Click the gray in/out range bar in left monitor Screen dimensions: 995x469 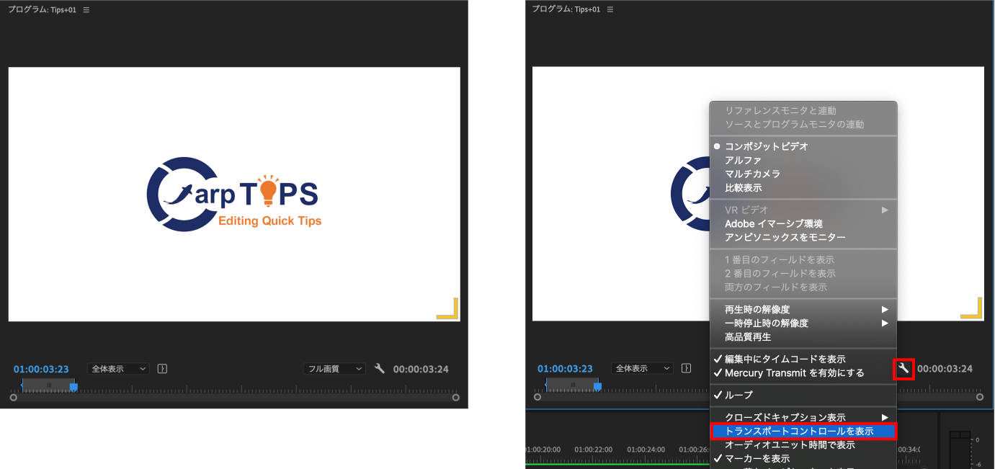point(48,385)
